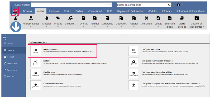Switch to the Ficheros tab
Screen dimensions: 210x97
[x=27, y=11]
